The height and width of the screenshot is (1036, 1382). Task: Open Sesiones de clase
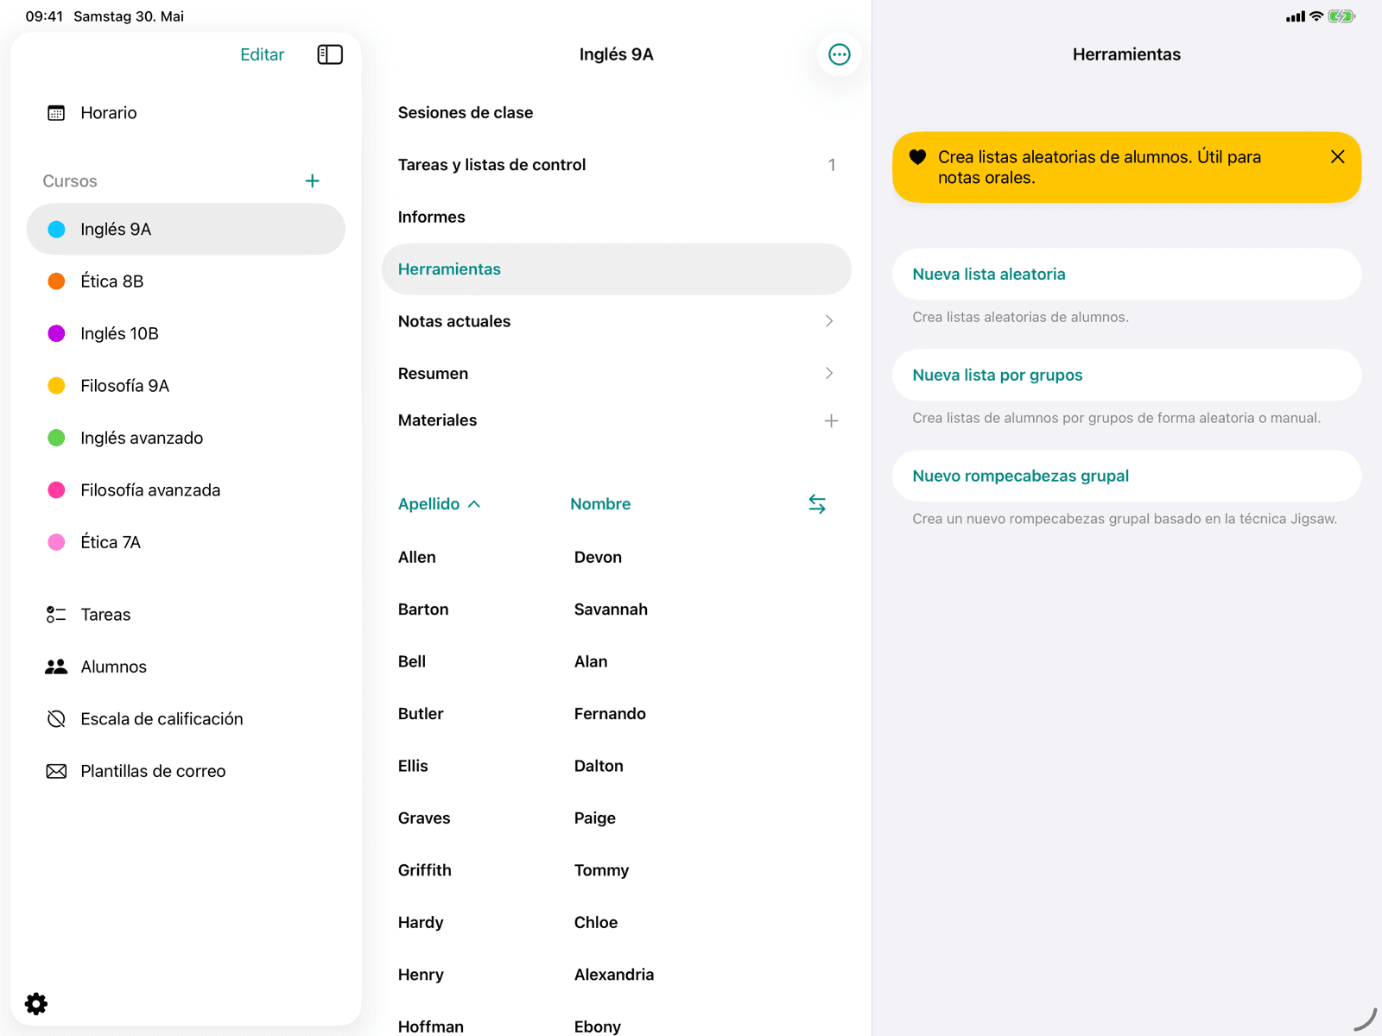pos(617,113)
